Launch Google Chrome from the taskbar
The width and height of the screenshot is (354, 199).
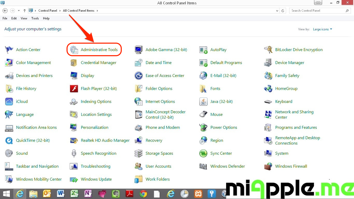143,194
